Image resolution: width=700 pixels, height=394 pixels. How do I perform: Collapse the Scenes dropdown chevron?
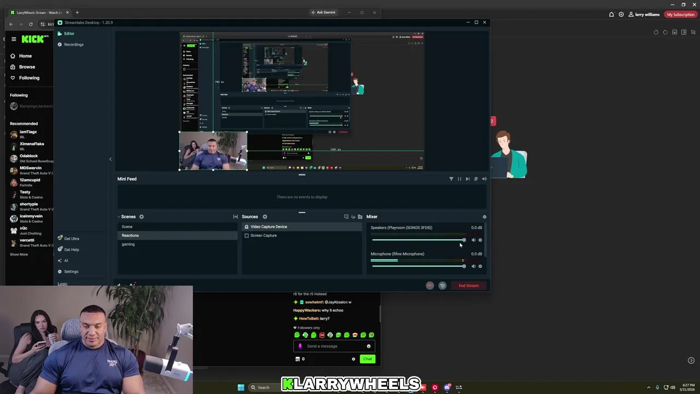tap(119, 217)
